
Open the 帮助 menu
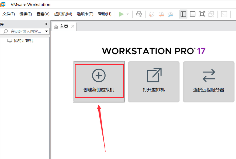coord(104,14)
